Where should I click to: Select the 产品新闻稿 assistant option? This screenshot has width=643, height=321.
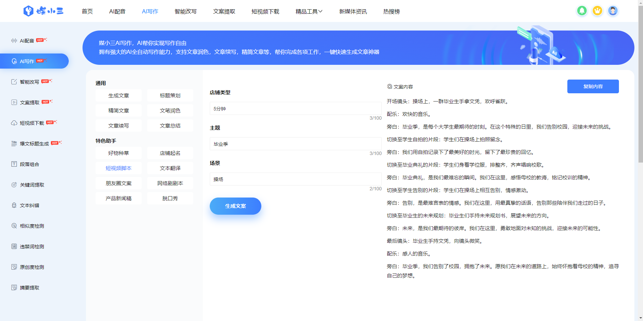[x=119, y=199]
